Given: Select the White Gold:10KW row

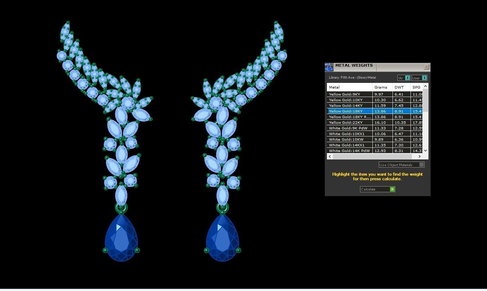Looking at the screenshot, I should click(x=375, y=139).
